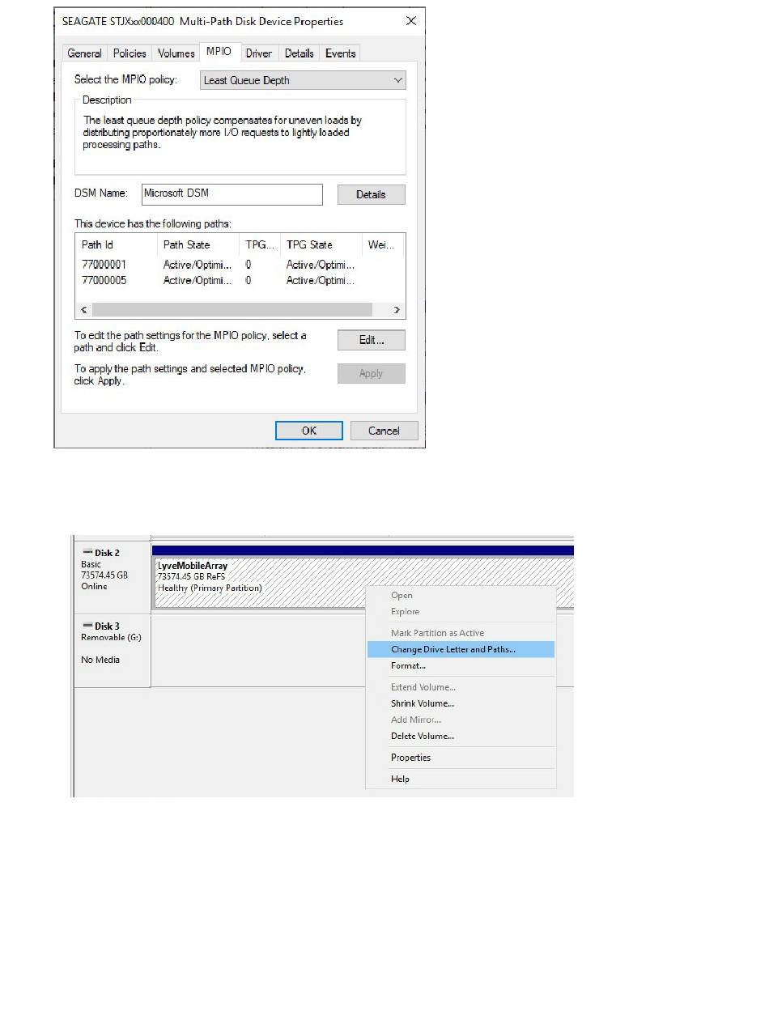Open the Policies tab

[130, 53]
